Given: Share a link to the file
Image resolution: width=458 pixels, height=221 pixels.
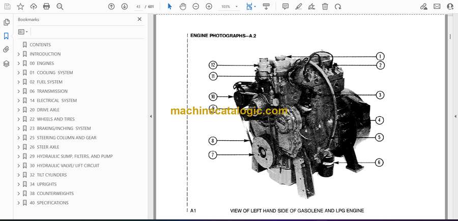Looking at the screenshot, I should (x=424, y=7).
